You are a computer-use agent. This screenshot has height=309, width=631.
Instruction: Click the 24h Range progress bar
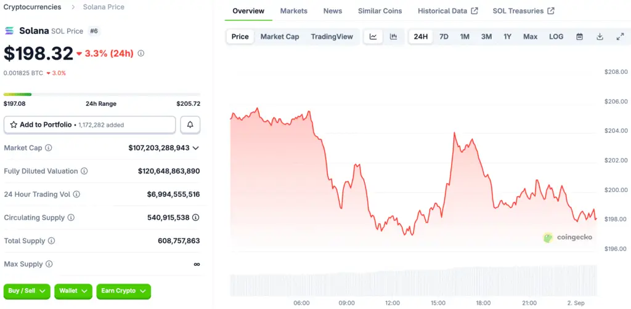click(102, 94)
